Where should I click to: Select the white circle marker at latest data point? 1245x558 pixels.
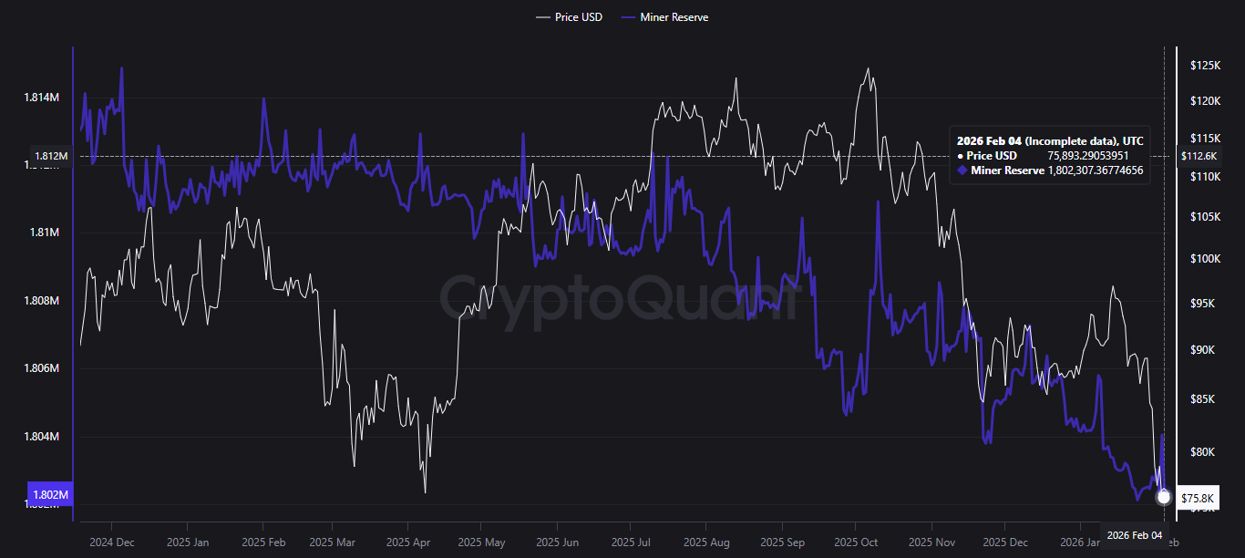(1164, 497)
